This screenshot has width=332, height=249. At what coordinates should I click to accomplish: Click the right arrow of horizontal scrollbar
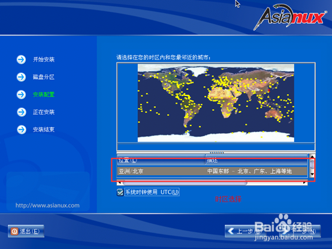click(304, 182)
